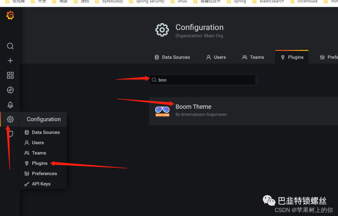The width and height of the screenshot is (338, 216).
Task: Click the Organization: Main Org. subtitle
Action: point(200,36)
